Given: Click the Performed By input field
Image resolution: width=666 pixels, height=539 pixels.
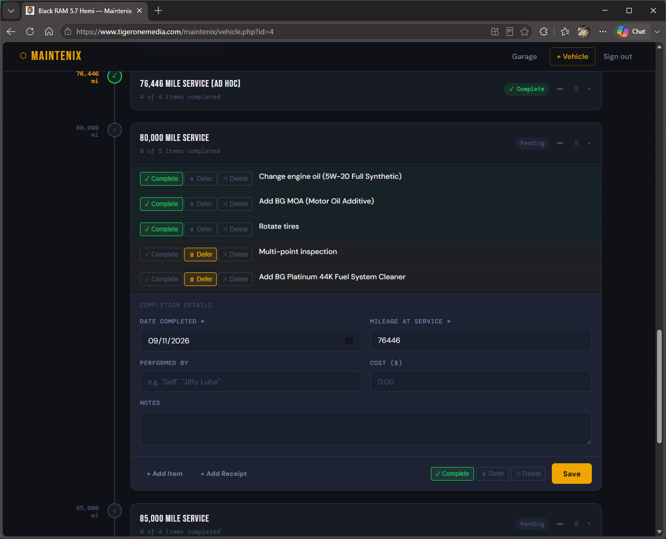Looking at the screenshot, I should click(250, 382).
